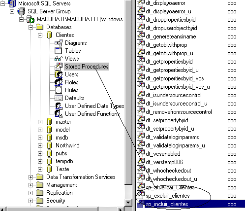245x211 pixels.
Task: Click the Users node icon
Action: pos(59,74)
